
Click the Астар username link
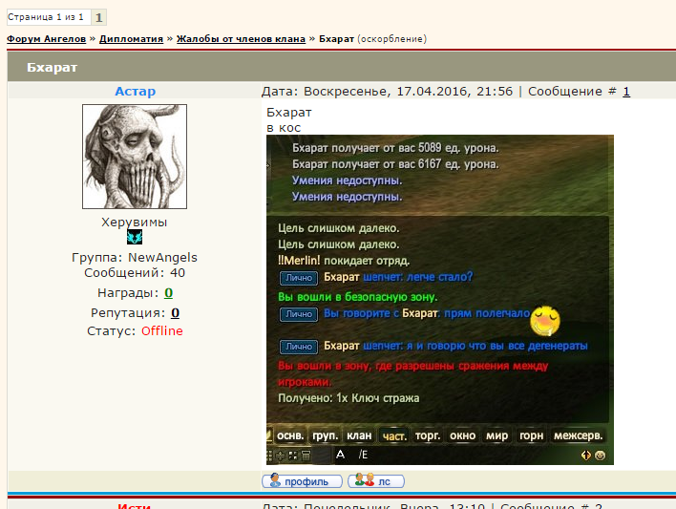[135, 92]
